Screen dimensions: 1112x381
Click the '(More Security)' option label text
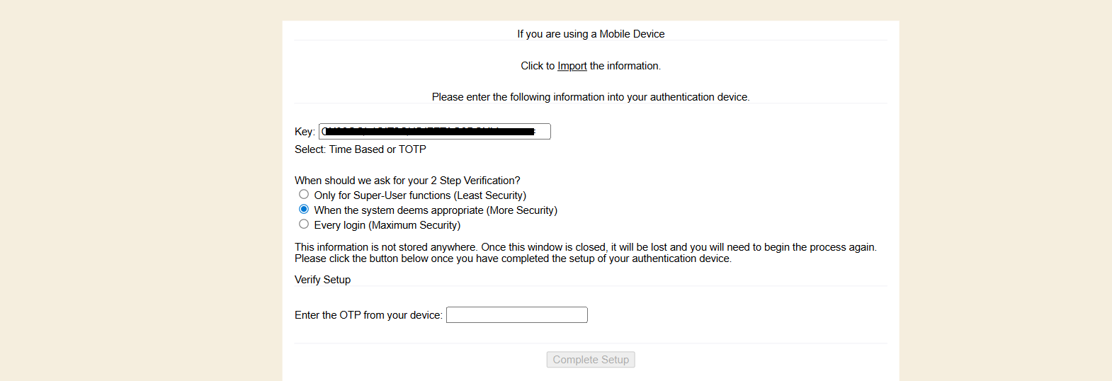tap(521, 210)
